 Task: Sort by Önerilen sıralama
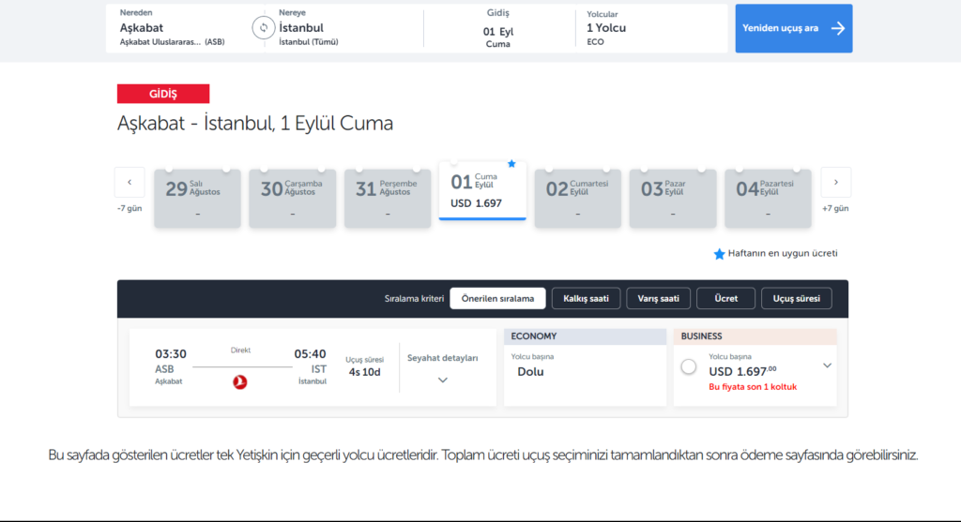pyautogui.click(x=497, y=299)
